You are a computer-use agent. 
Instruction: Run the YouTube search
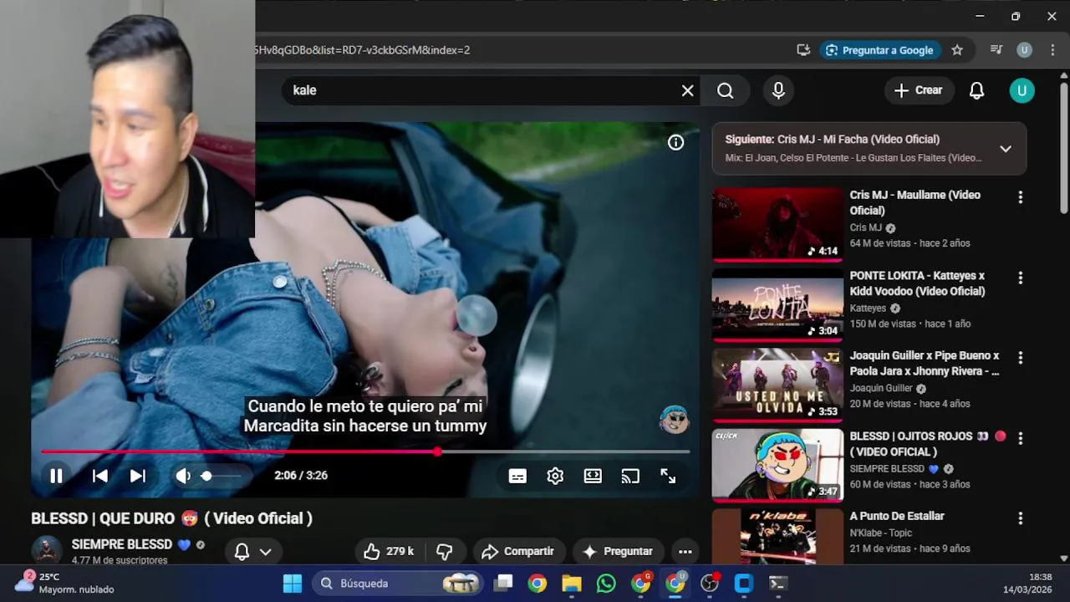click(x=725, y=90)
